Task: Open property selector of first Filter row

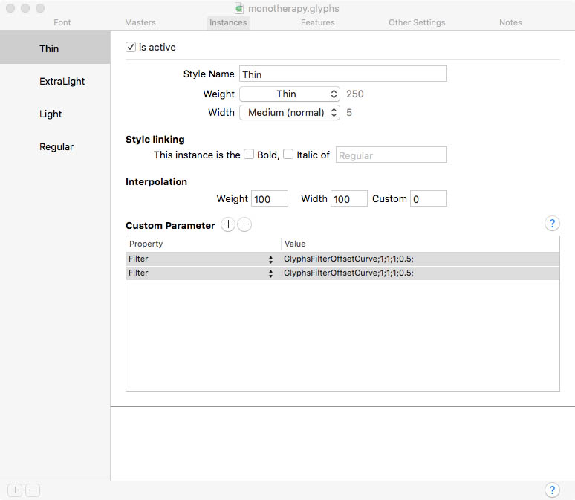Action: 270,259
